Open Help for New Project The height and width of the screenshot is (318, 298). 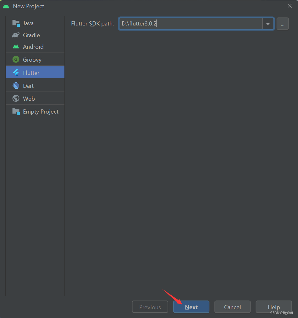[274, 307]
